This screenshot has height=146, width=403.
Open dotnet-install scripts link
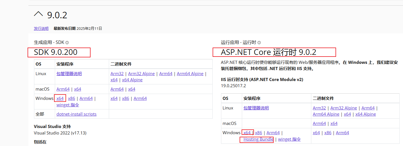click(x=76, y=114)
